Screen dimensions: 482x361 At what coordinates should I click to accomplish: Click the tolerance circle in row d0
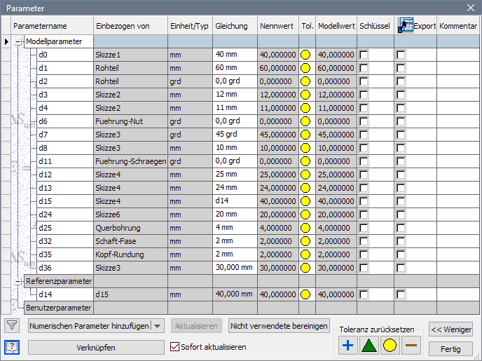(306, 55)
